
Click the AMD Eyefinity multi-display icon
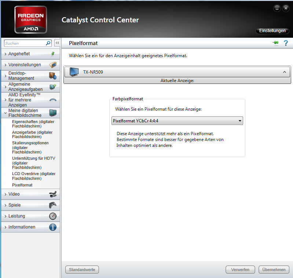coord(53,100)
